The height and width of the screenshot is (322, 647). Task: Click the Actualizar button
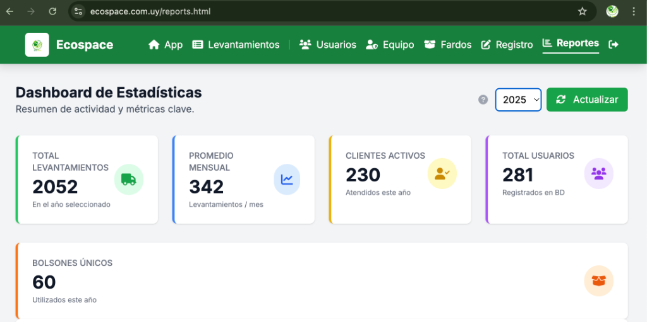pyautogui.click(x=587, y=100)
